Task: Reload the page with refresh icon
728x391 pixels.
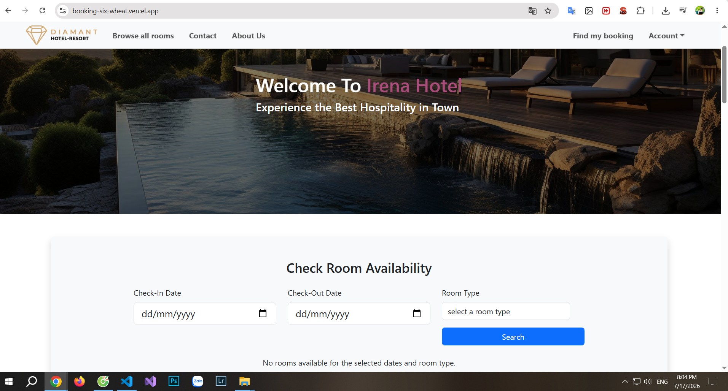Action: click(42, 11)
